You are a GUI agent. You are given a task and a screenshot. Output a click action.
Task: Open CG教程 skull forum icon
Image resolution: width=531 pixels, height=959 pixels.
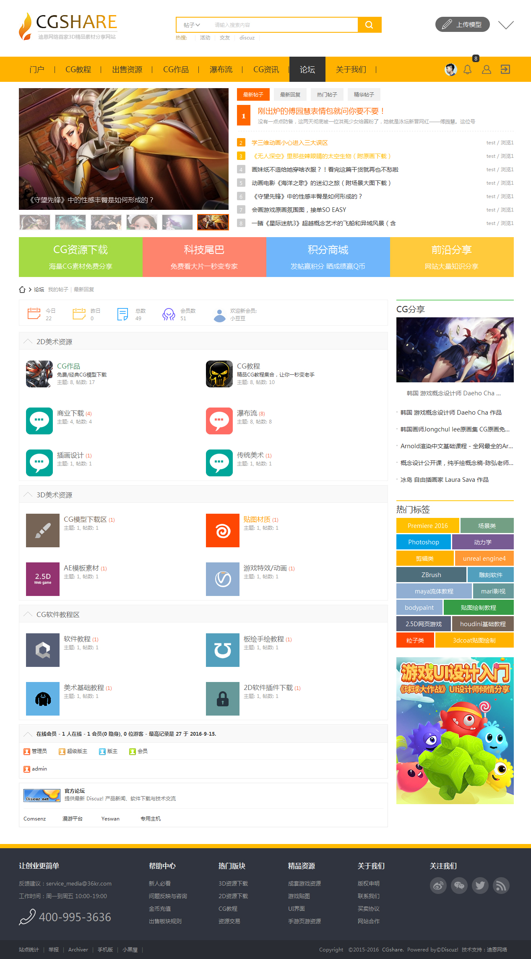219,374
